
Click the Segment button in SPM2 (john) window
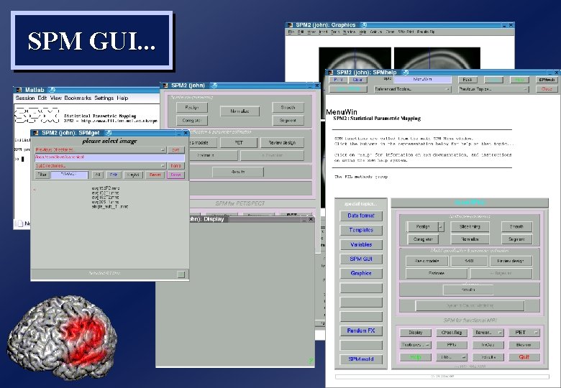pos(288,121)
